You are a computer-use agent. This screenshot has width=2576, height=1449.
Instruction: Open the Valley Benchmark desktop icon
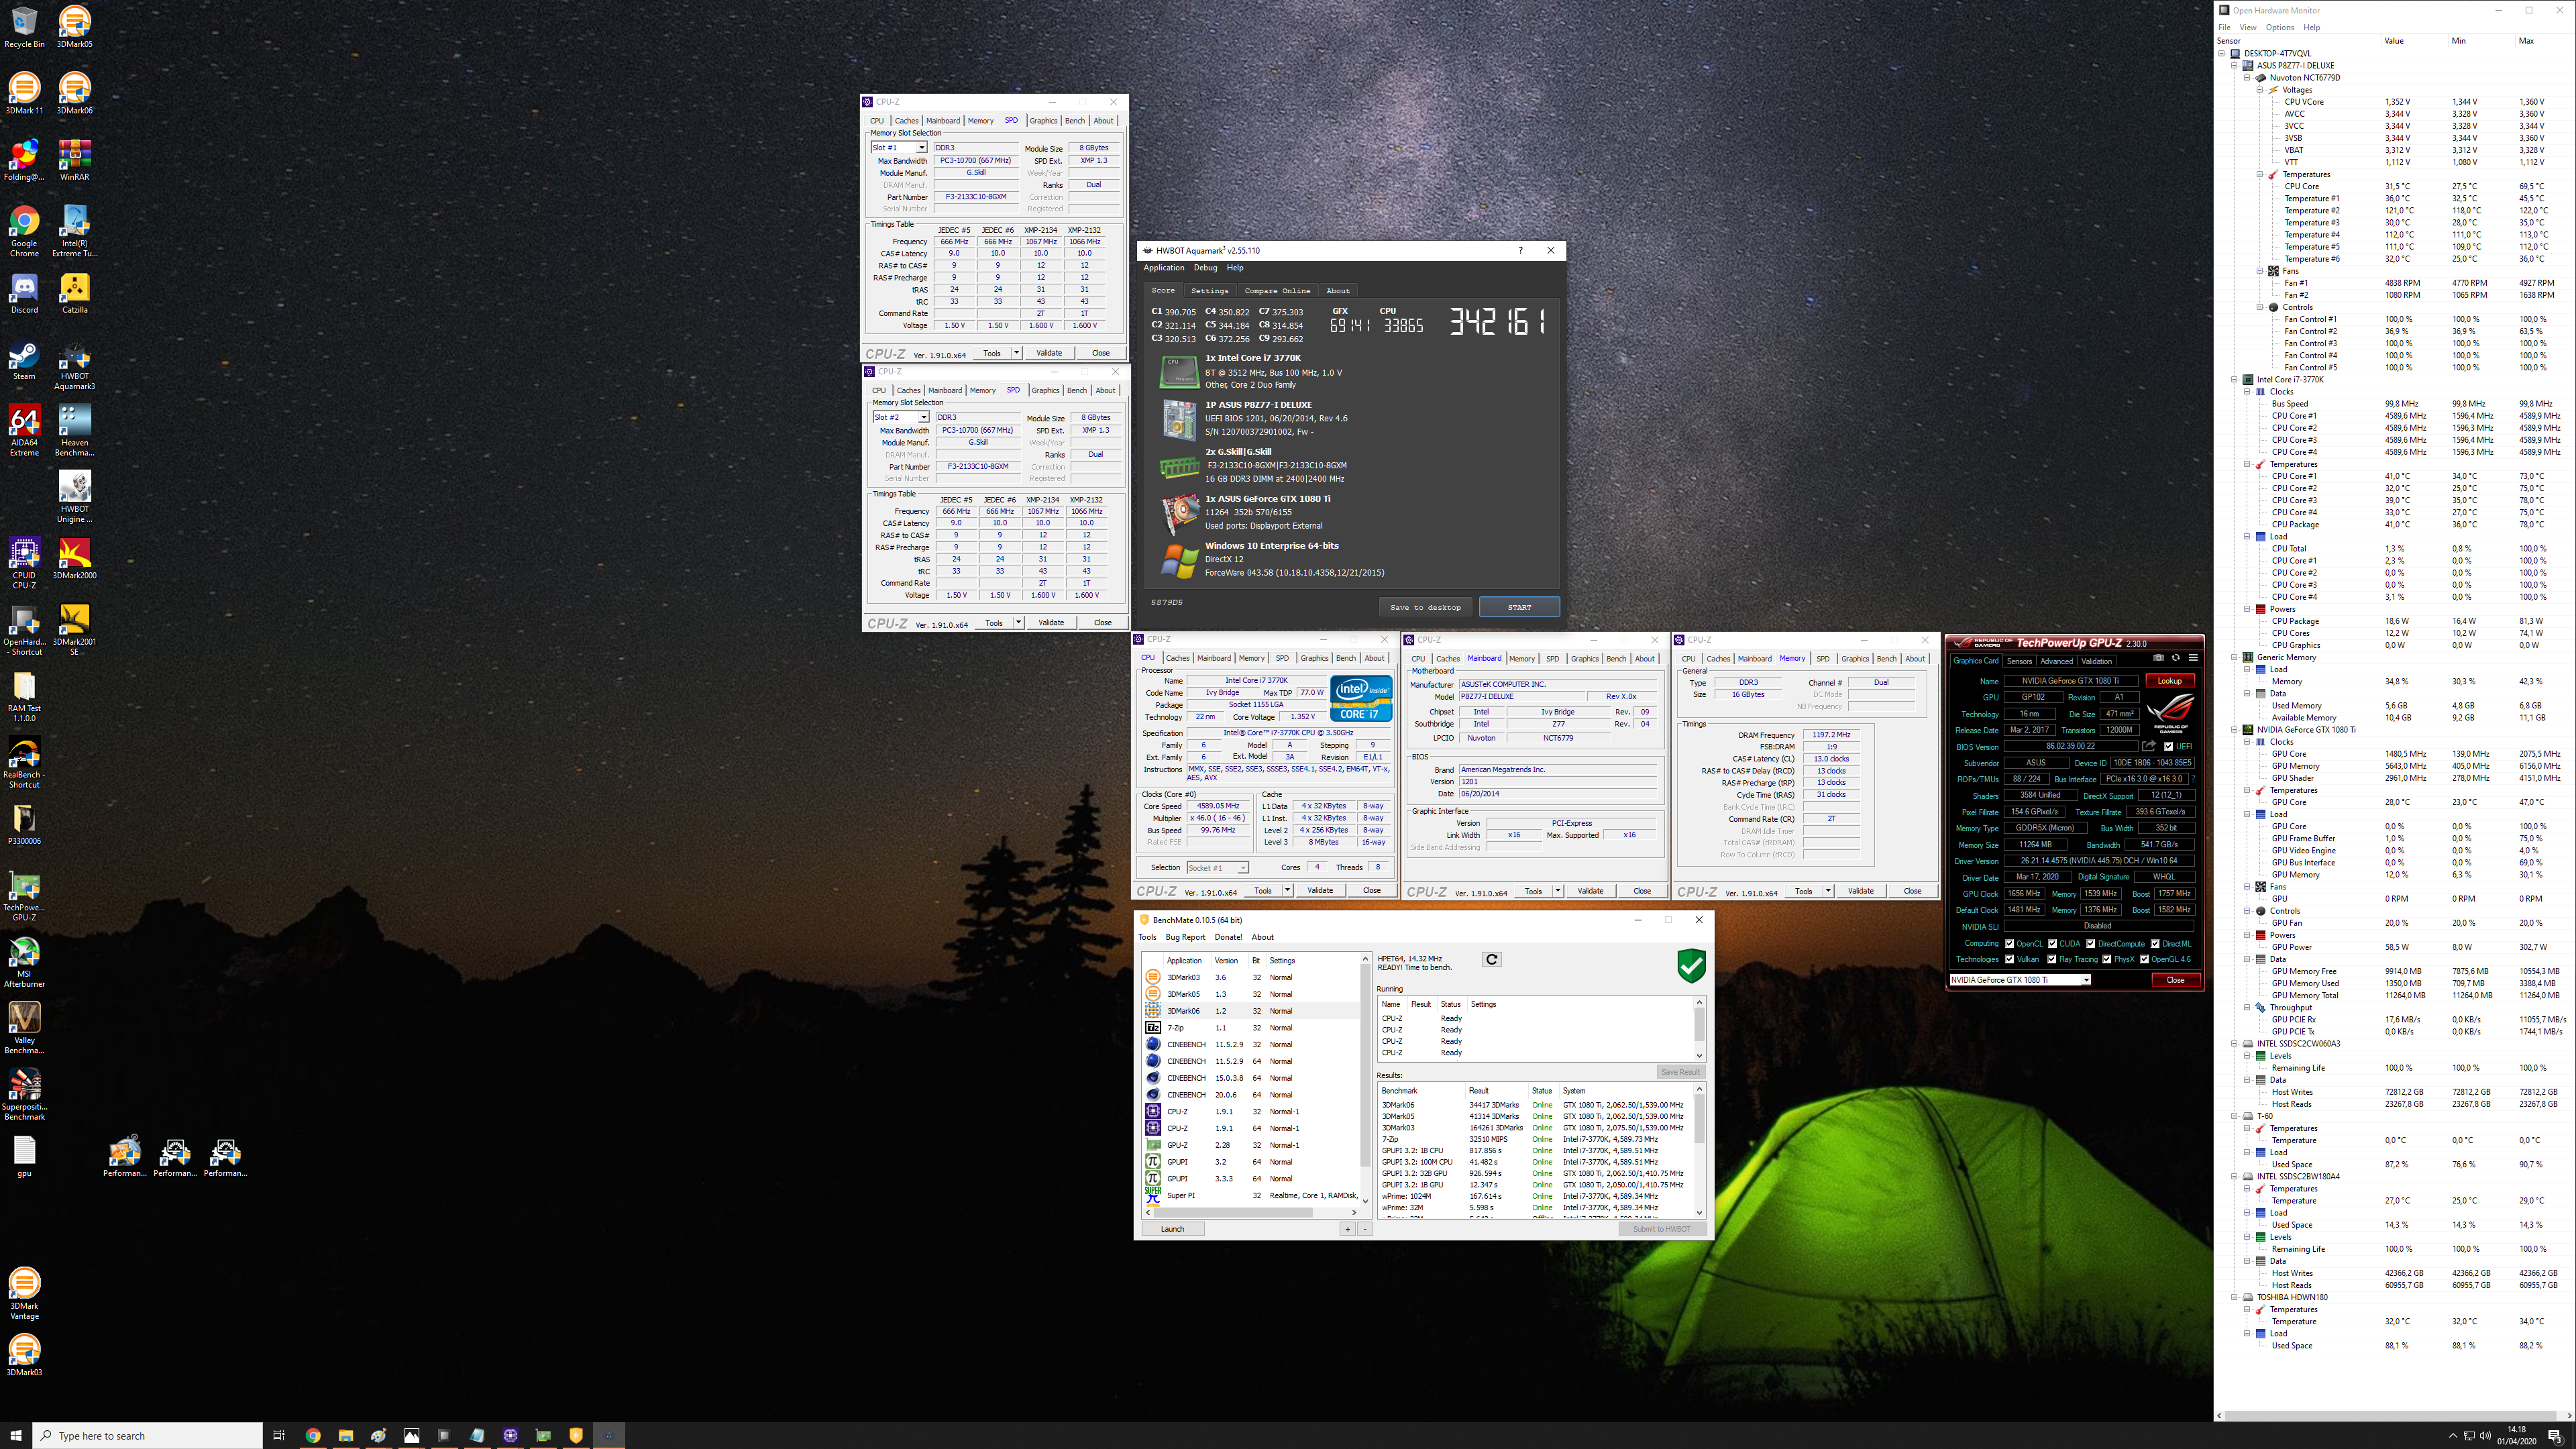point(24,1028)
